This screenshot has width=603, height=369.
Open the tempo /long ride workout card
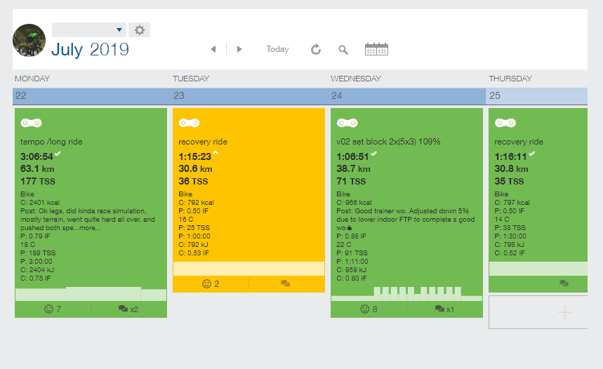(51, 142)
